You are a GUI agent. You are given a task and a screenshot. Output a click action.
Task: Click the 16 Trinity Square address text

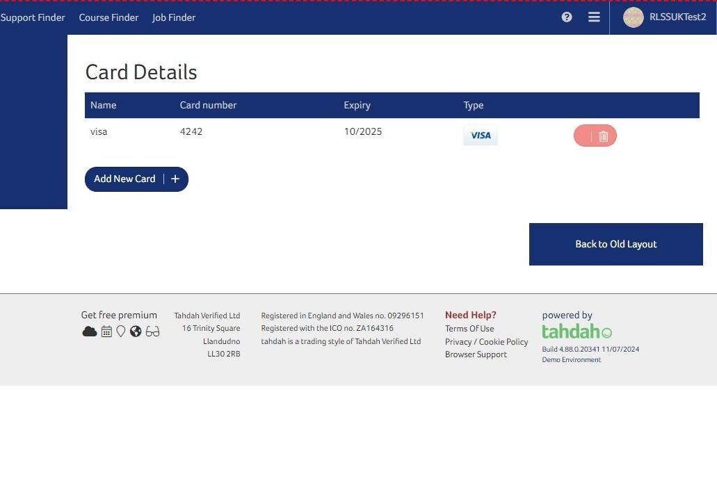pos(211,328)
